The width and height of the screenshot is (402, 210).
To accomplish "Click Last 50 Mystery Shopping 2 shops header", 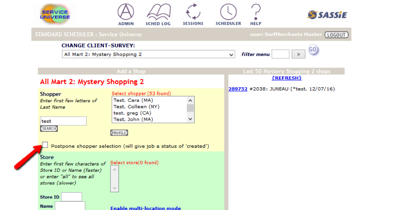I will pyautogui.click(x=287, y=72).
